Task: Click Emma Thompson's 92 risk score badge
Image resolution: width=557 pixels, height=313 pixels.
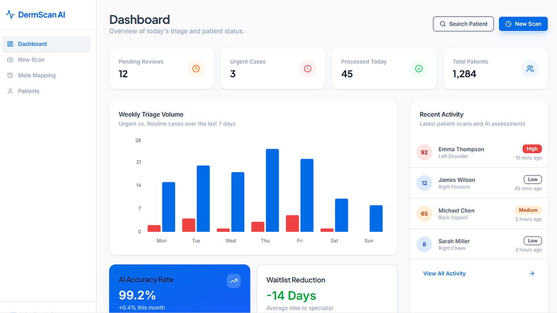Action: tap(424, 152)
